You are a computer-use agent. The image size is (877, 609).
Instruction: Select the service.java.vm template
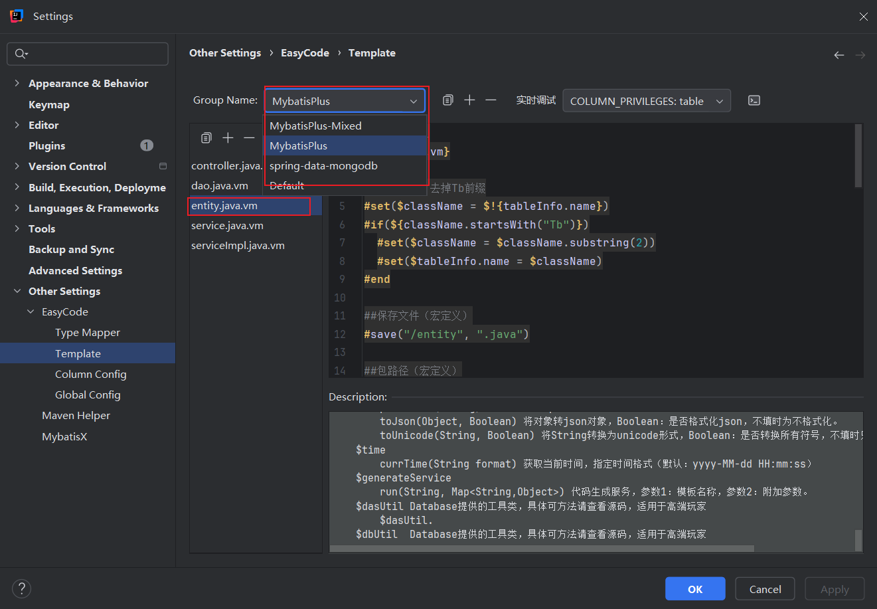226,225
